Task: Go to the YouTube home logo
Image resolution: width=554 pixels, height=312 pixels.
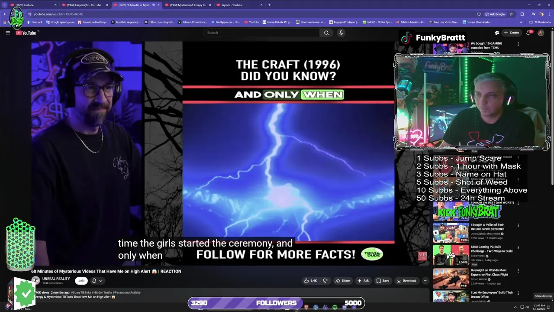Action: [26, 33]
